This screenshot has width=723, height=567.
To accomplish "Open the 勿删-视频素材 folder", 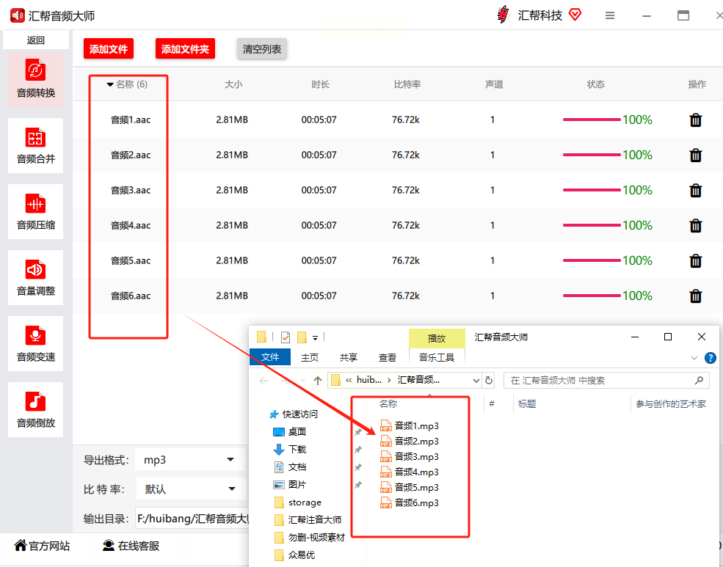I will coord(310,537).
